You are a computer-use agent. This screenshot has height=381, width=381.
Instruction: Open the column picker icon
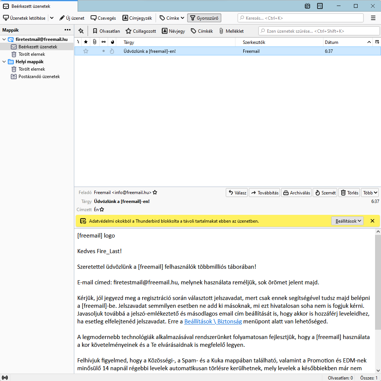point(377,42)
